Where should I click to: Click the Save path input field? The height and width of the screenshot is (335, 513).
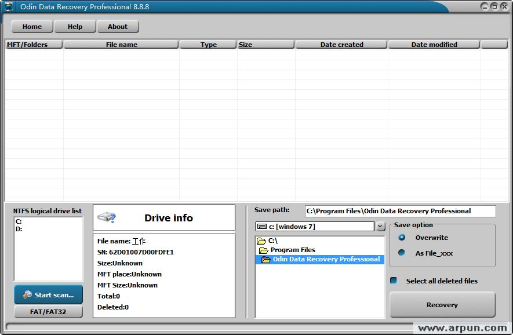click(400, 211)
